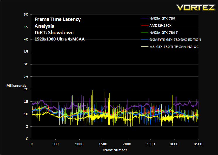218x155 pixels.
Task: Click the red AMD R9-290X legend line
Action: point(145,25)
